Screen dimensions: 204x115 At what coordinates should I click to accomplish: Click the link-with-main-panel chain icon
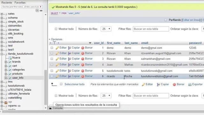click(x=41, y=11)
